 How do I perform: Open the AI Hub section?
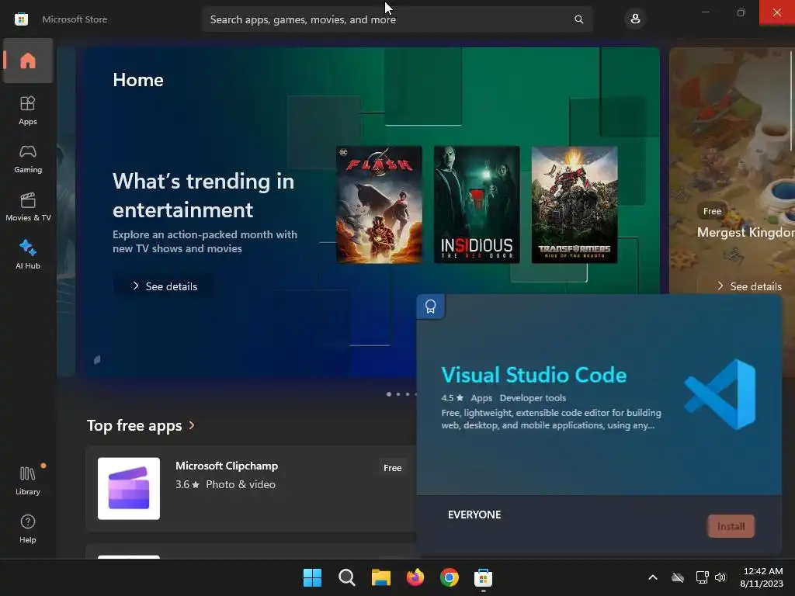[x=28, y=255]
